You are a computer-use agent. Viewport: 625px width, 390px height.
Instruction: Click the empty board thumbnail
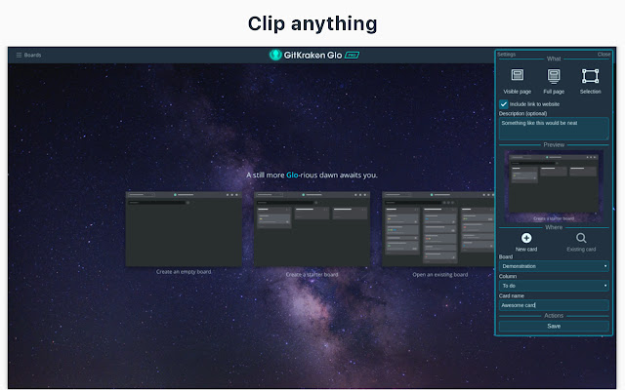184,229
